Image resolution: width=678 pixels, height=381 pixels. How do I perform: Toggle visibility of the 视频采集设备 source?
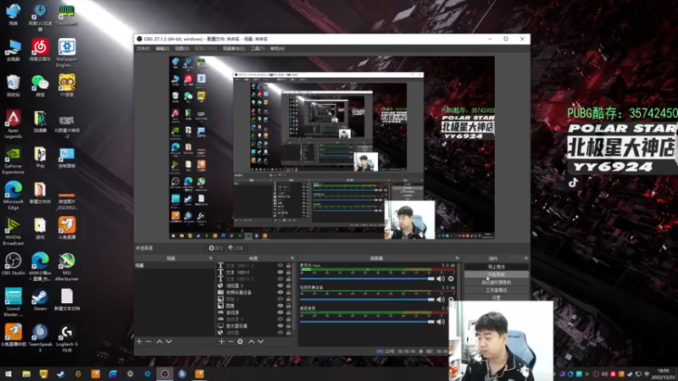click(x=281, y=292)
